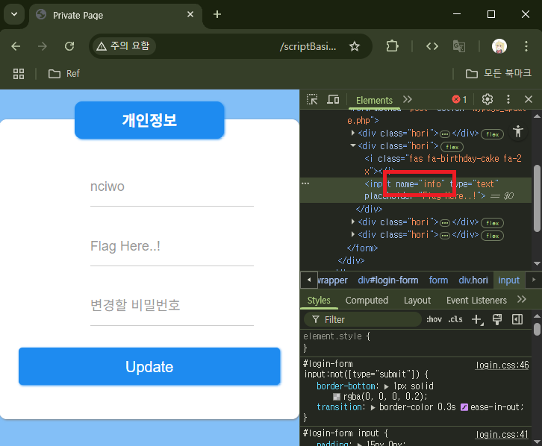
Task: Close the Private Page tab
Action: 190,14
